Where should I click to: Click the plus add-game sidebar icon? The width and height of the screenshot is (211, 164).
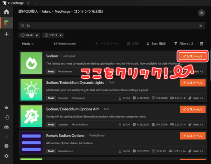(6, 34)
